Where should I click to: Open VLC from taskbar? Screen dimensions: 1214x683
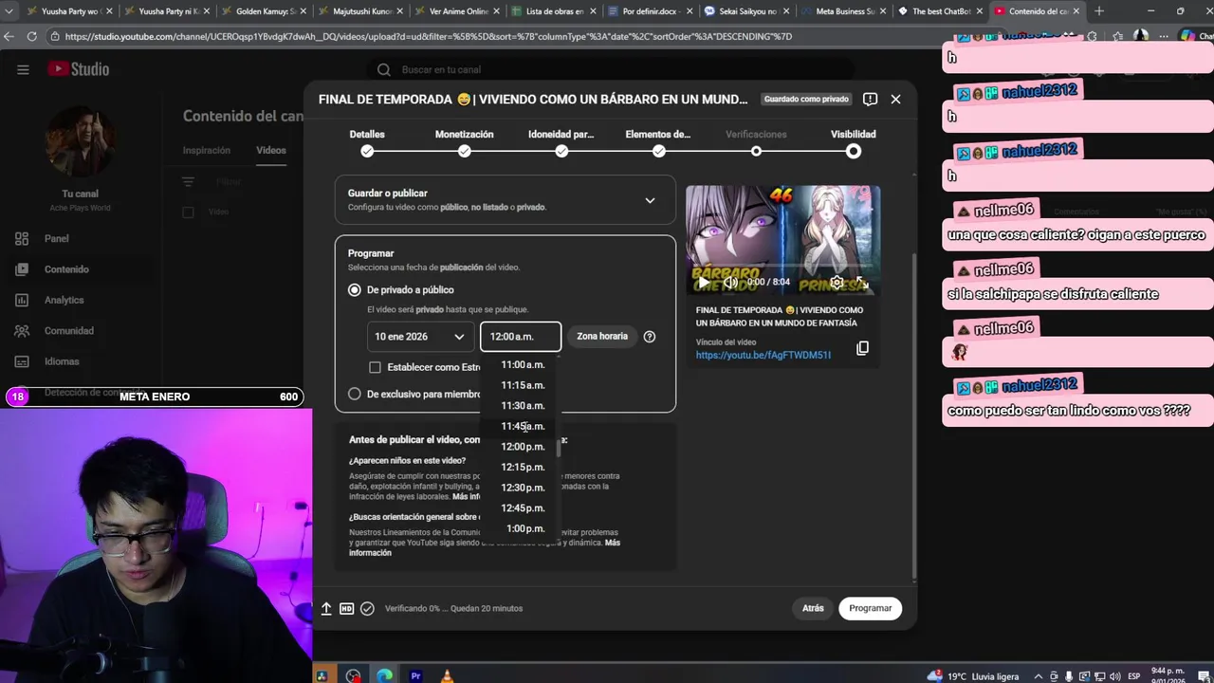point(447,675)
